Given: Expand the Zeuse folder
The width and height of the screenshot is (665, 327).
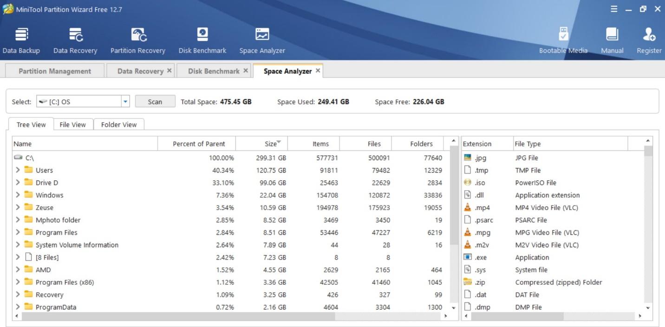Looking at the screenshot, I should point(18,207).
